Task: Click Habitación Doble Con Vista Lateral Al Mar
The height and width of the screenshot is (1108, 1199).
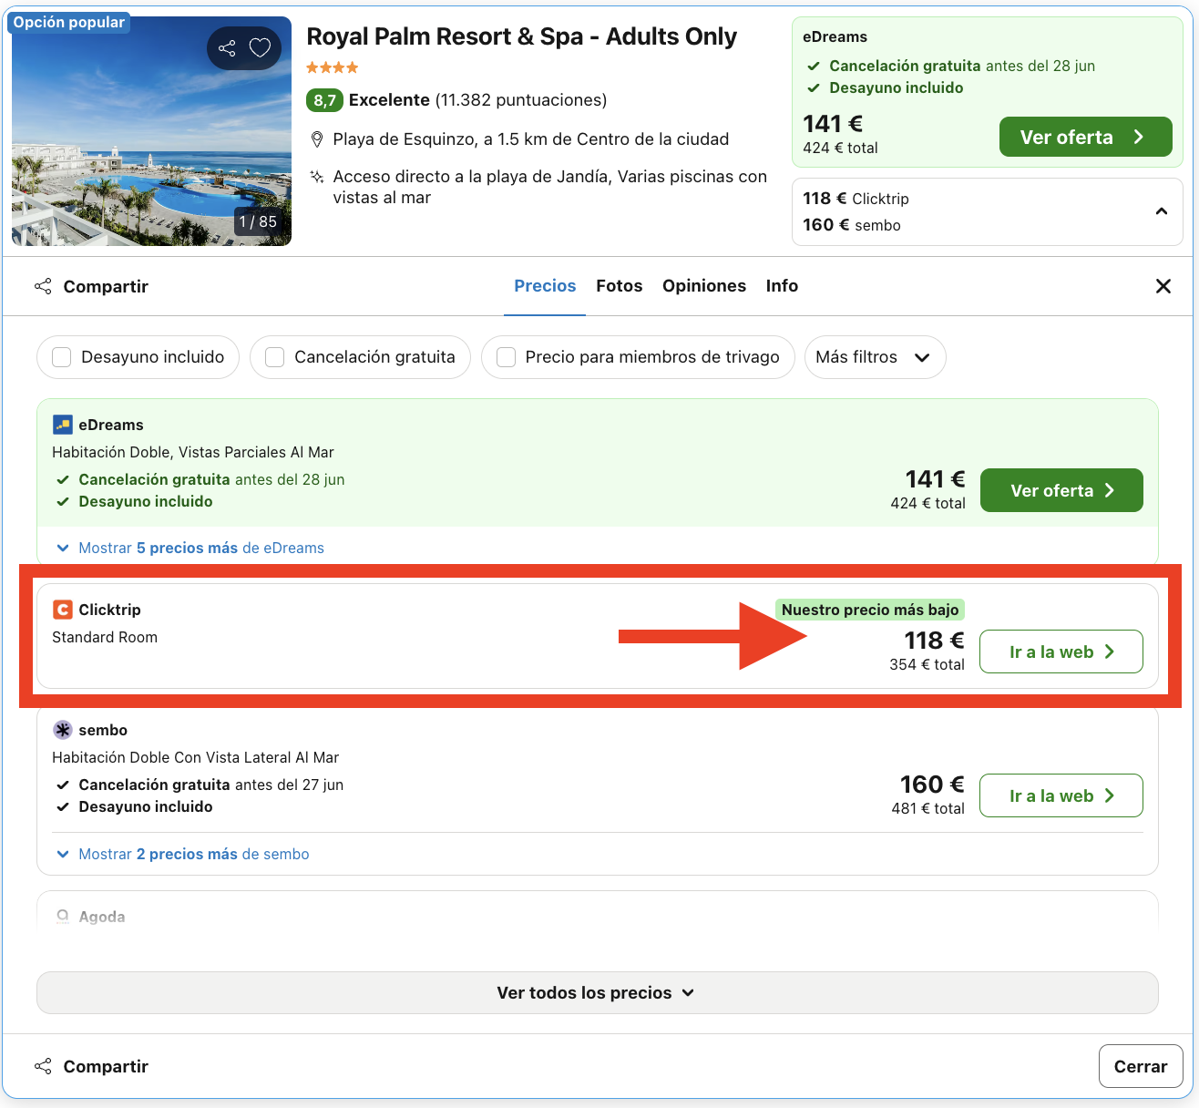Action: pos(195,757)
